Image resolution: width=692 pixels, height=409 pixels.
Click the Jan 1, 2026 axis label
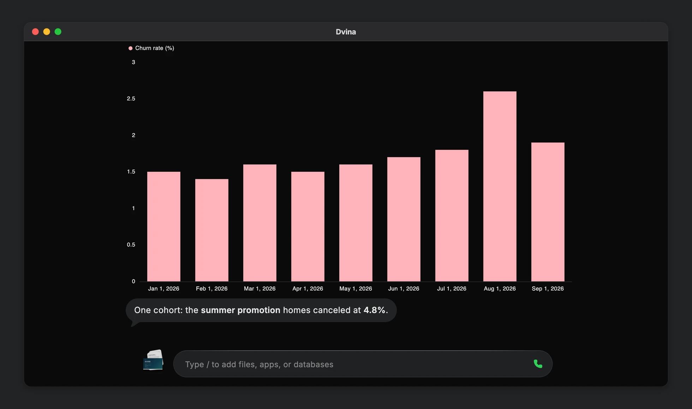[163, 288]
